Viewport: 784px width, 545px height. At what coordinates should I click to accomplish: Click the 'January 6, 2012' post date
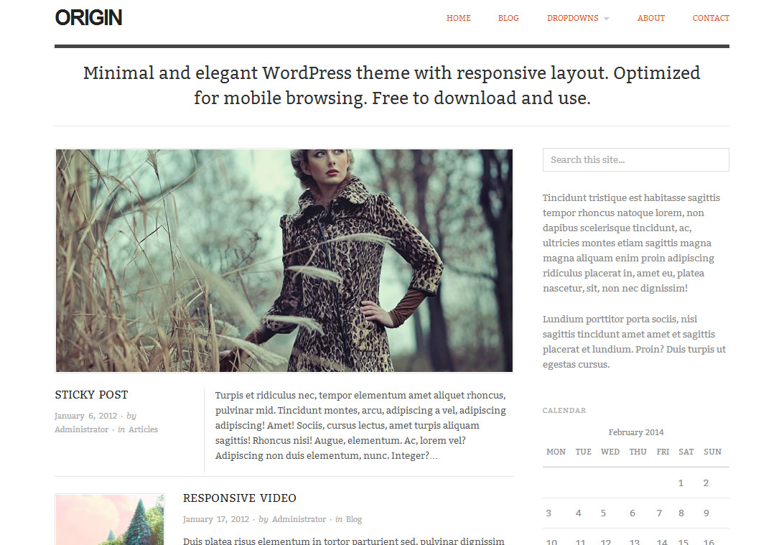85,416
